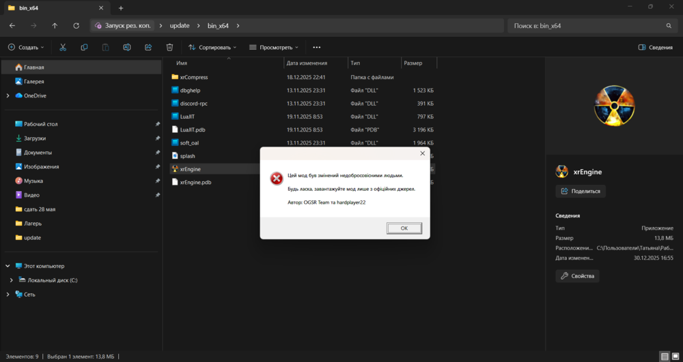The height and width of the screenshot is (362, 683).
Task: Expand the Локальный диск (C:) node
Action: tap(12, 280)
